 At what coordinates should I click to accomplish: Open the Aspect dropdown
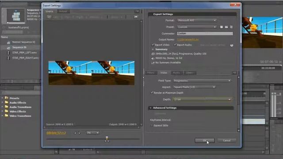[195, 87]
